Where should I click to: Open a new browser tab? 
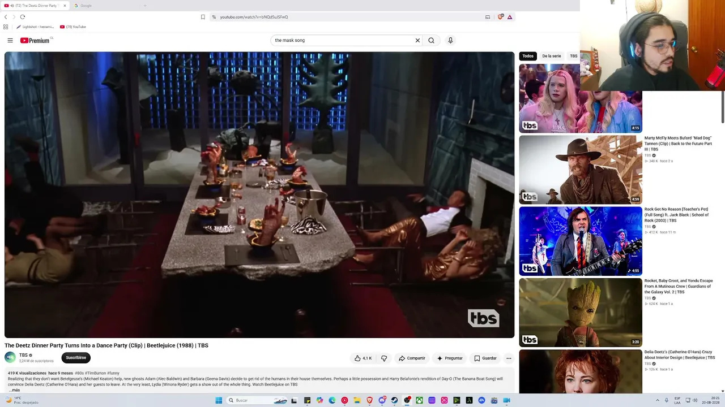pos(145,6)
